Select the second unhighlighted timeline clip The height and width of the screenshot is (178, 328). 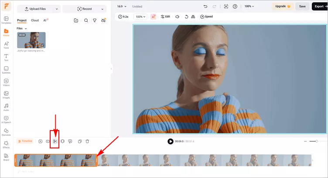(205, 161)
